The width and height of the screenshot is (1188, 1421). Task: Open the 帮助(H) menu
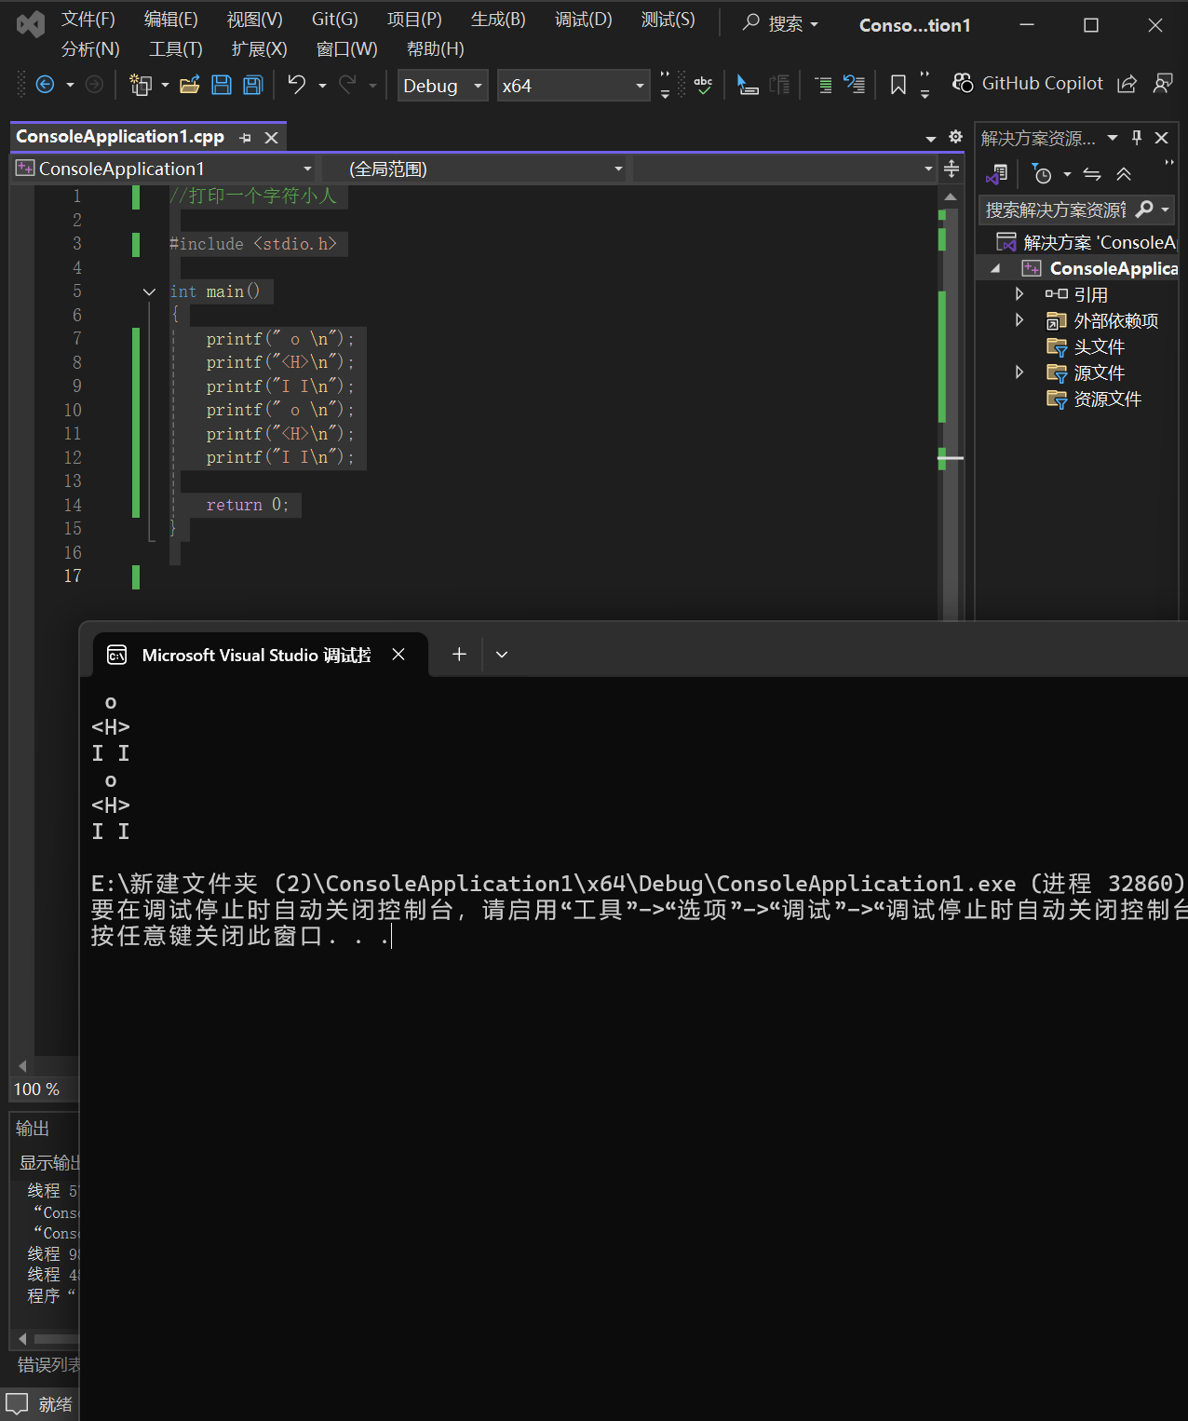(x=435, y=49)
